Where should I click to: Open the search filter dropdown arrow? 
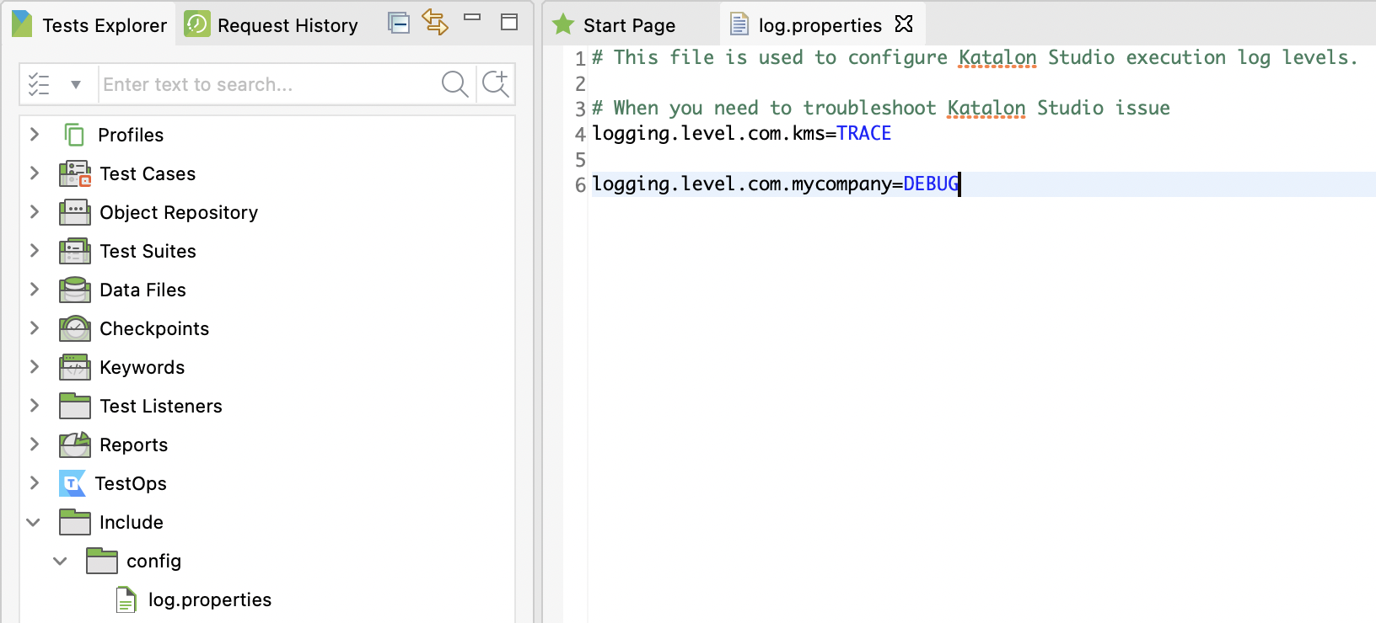point(76,84)
